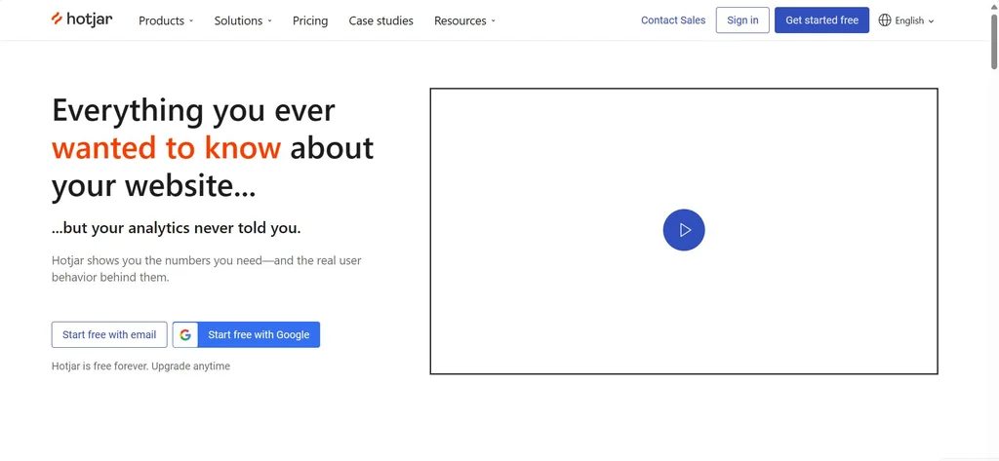Choose Start free with Google
This screenshot has height=461, width=999.
click(246, 335)
